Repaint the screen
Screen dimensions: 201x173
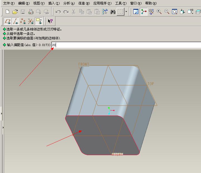(x=136, y=12)
